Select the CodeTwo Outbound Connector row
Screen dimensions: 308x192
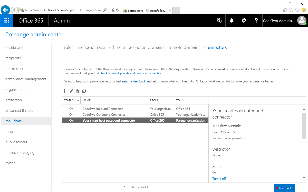click(x=135, y=115)
